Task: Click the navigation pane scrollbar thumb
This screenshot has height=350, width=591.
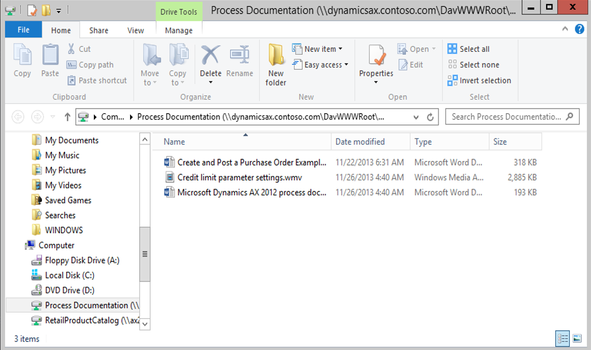Action: (145, 253)
